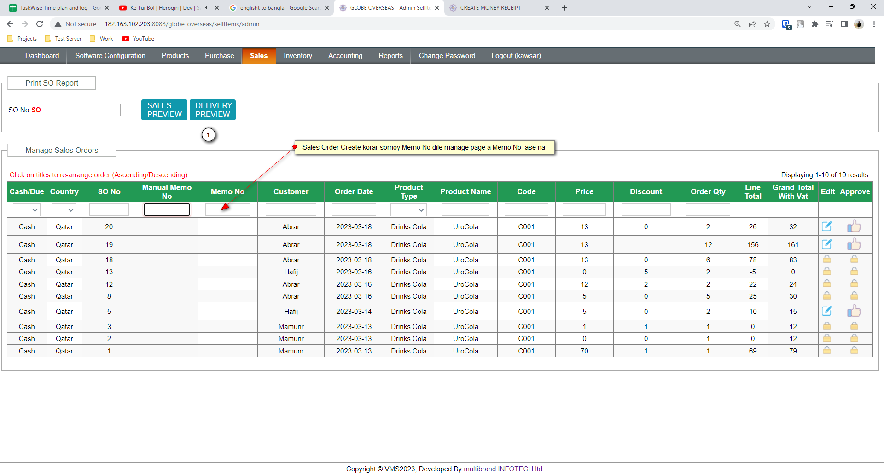Open Cash/Due filter dropdown
The image size is (884, 475).
pyautogui.click(x=27, y=210)
